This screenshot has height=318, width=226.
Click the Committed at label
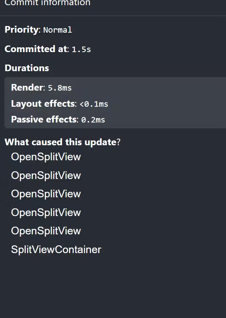pyautogui.click(x=36, y=49)
